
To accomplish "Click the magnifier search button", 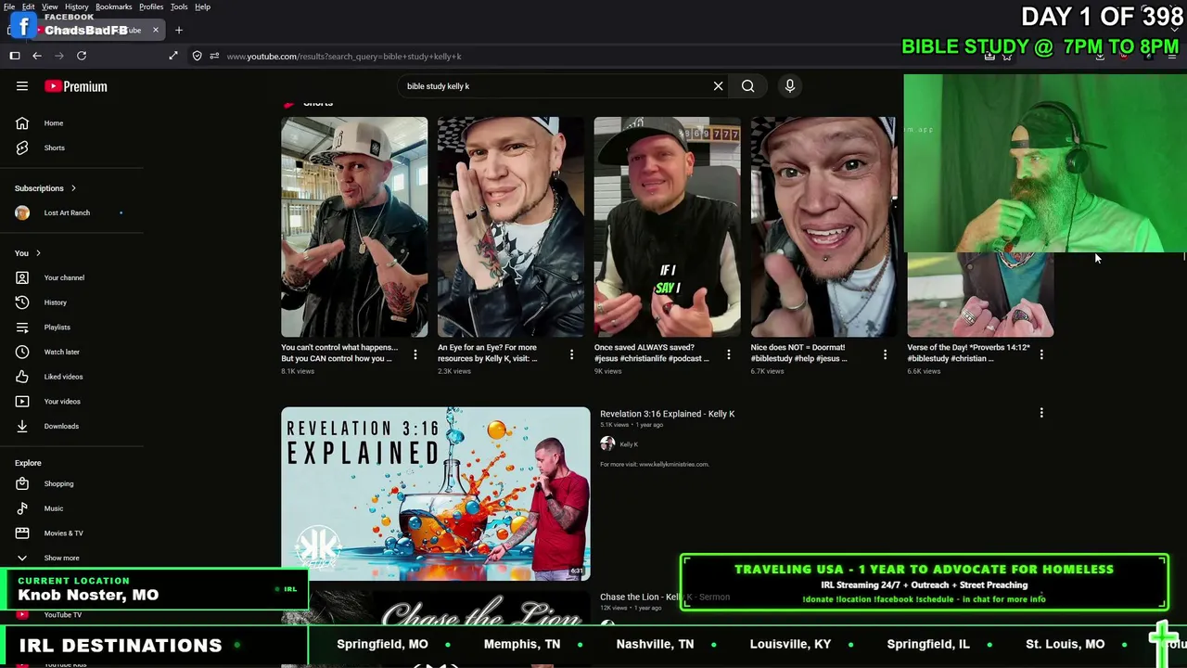I will [x=747, y=86].
